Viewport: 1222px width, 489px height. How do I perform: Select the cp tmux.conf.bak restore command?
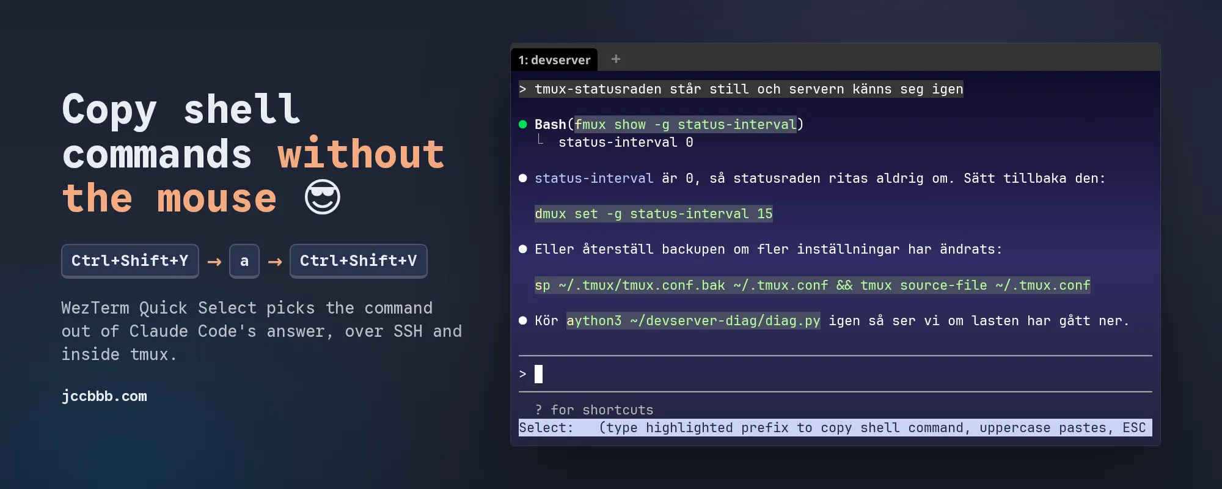(813, 285)
